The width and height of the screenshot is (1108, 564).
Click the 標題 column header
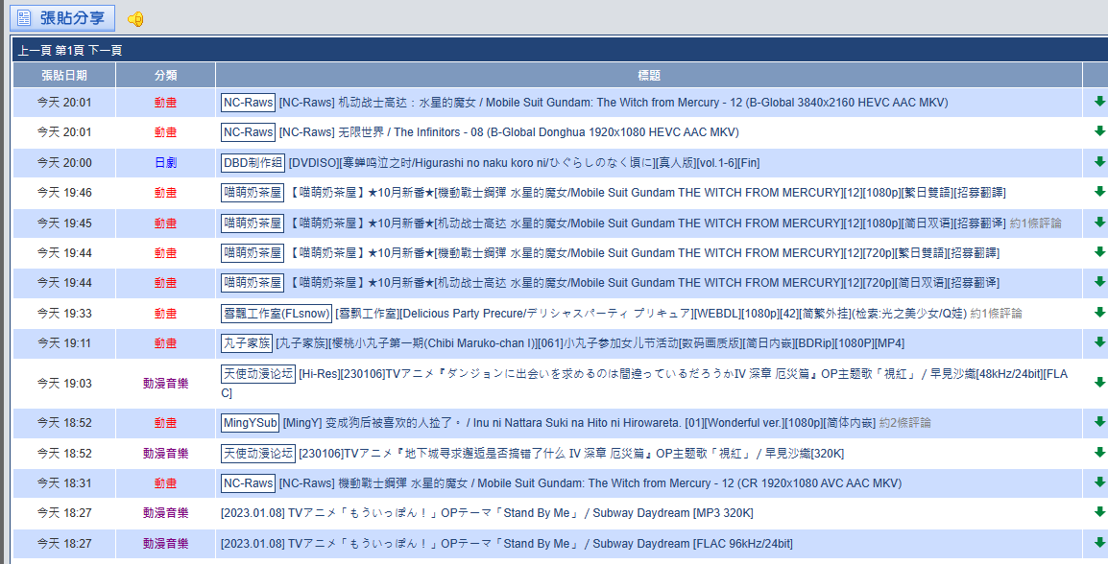point(649,75)
